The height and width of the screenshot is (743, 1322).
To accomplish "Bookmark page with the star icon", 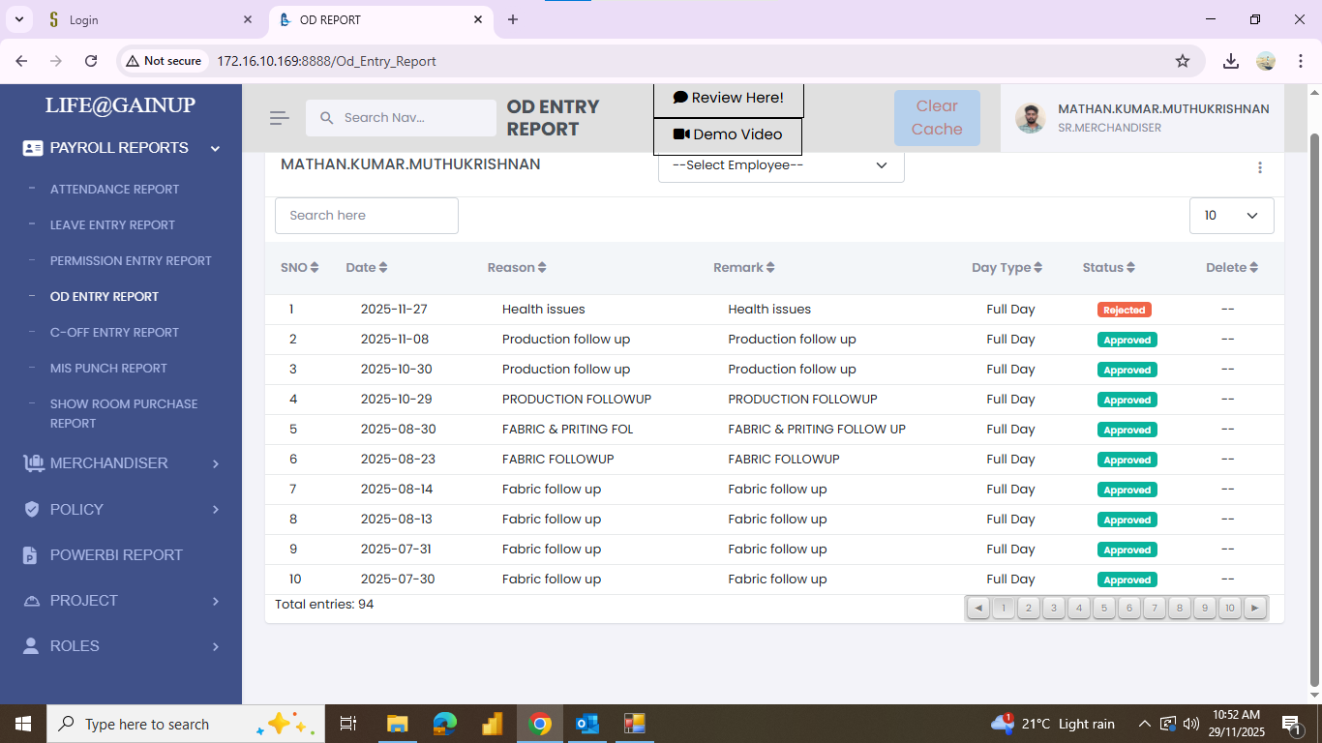I will point(1182,61).
